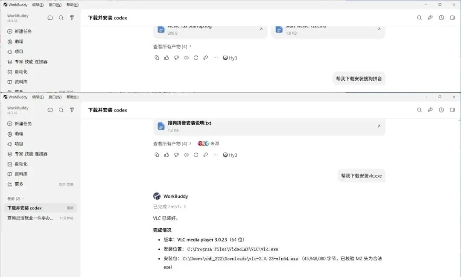Select the task 查询灵活就业一件事办...
Image resolution: width=461 pixels, height=277 pixels.
40,218
